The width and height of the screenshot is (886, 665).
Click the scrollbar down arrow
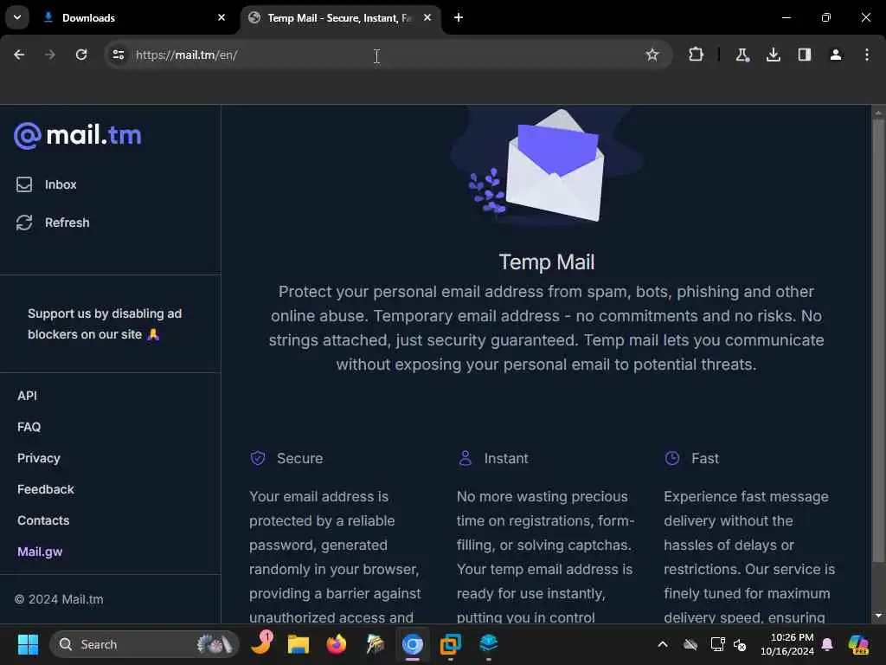pyautogui.click(x=878, y=616)
